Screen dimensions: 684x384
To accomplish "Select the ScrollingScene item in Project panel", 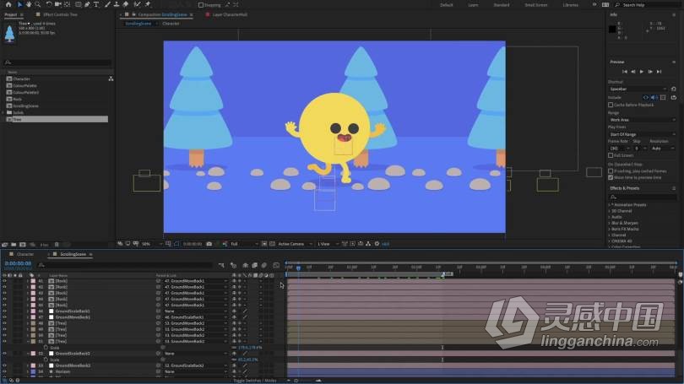I will point(24,106).
